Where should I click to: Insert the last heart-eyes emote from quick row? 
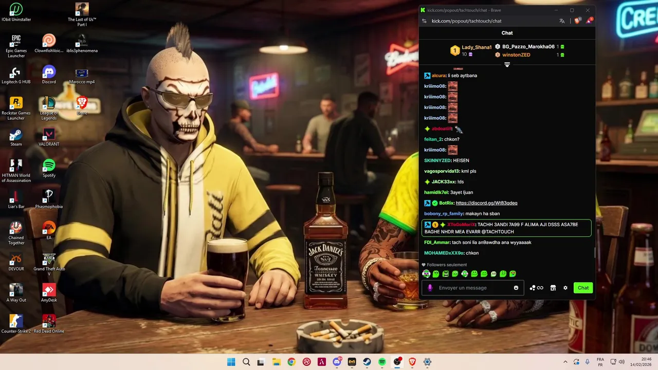coord(513,274)
